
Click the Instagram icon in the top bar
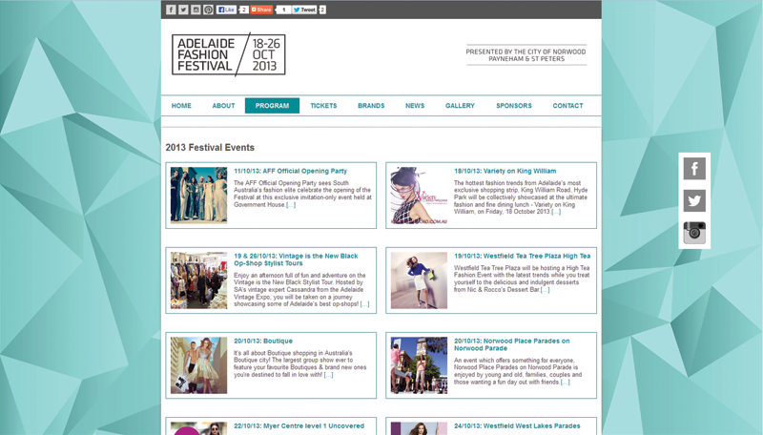coord(196,10)
